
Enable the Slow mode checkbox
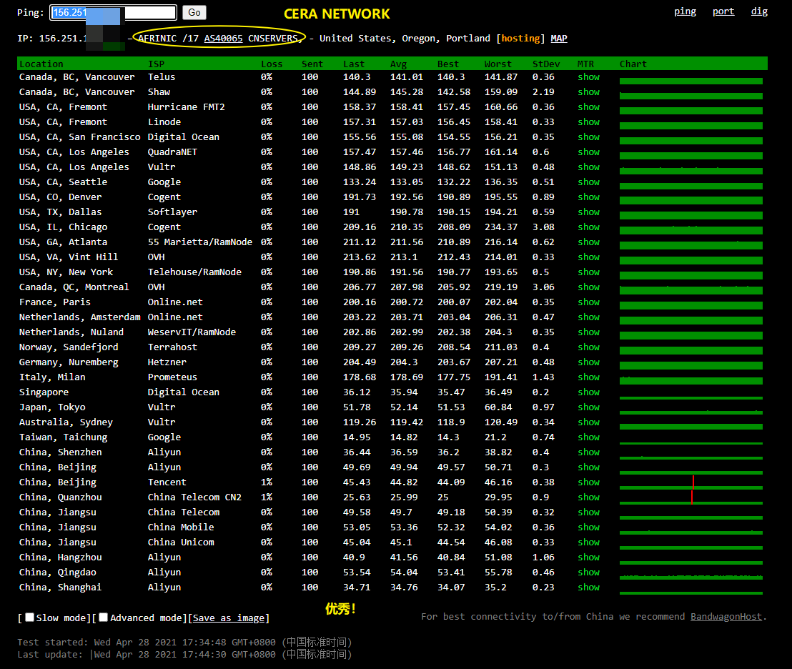coord(30,618)
